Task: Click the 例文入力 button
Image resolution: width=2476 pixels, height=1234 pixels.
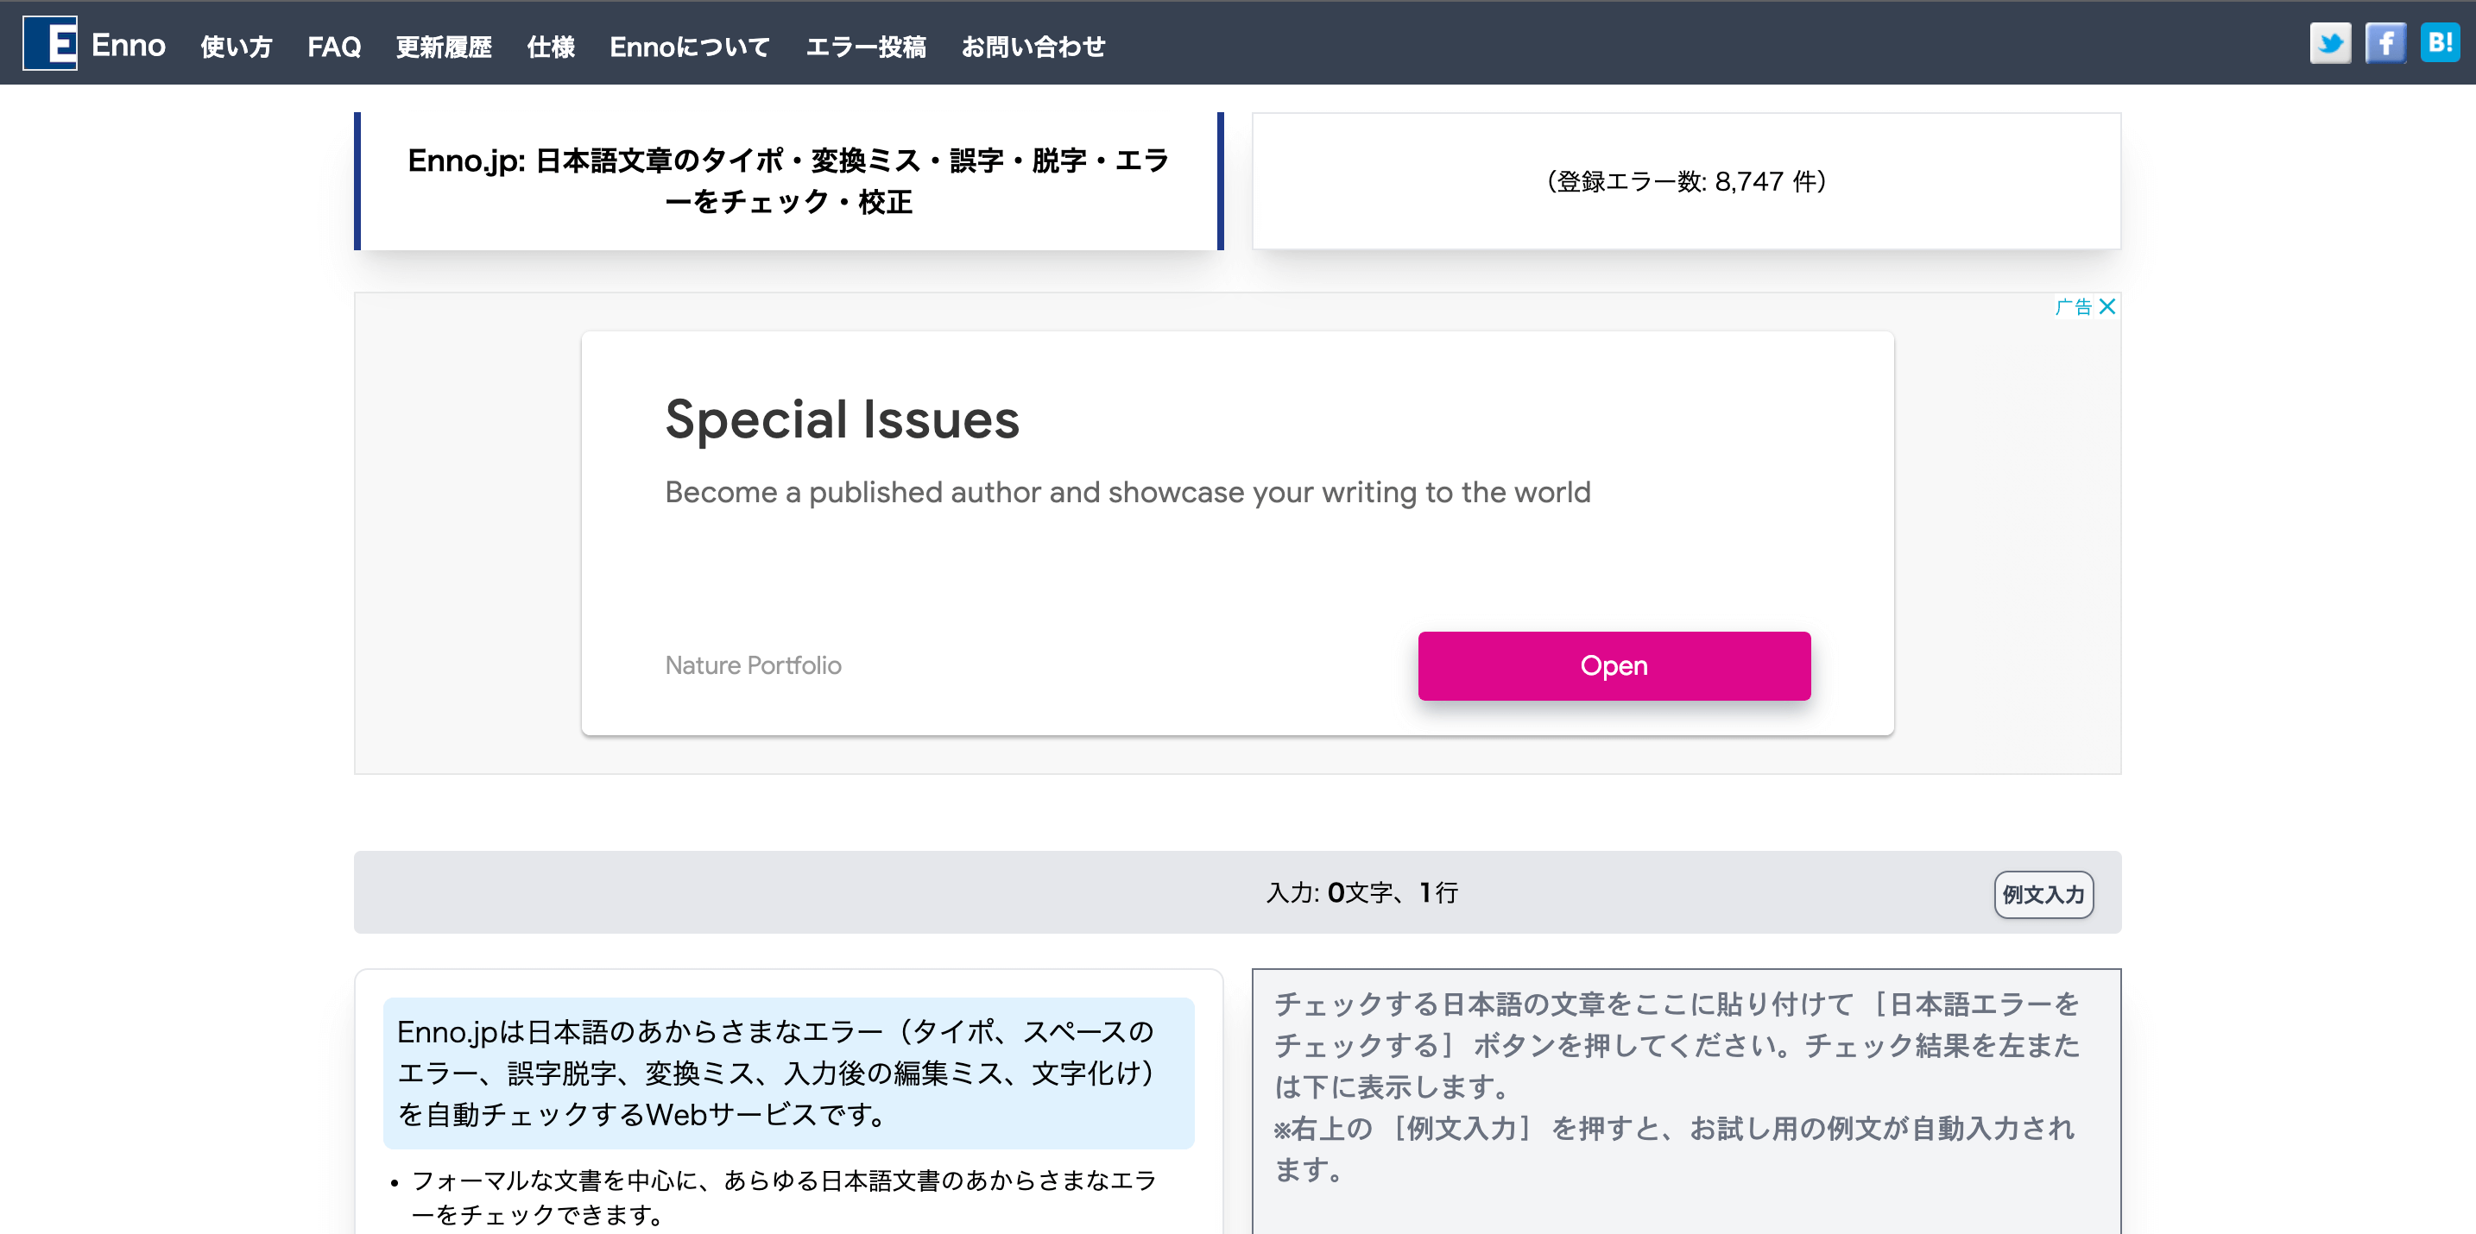Action: coord(2043,894)
